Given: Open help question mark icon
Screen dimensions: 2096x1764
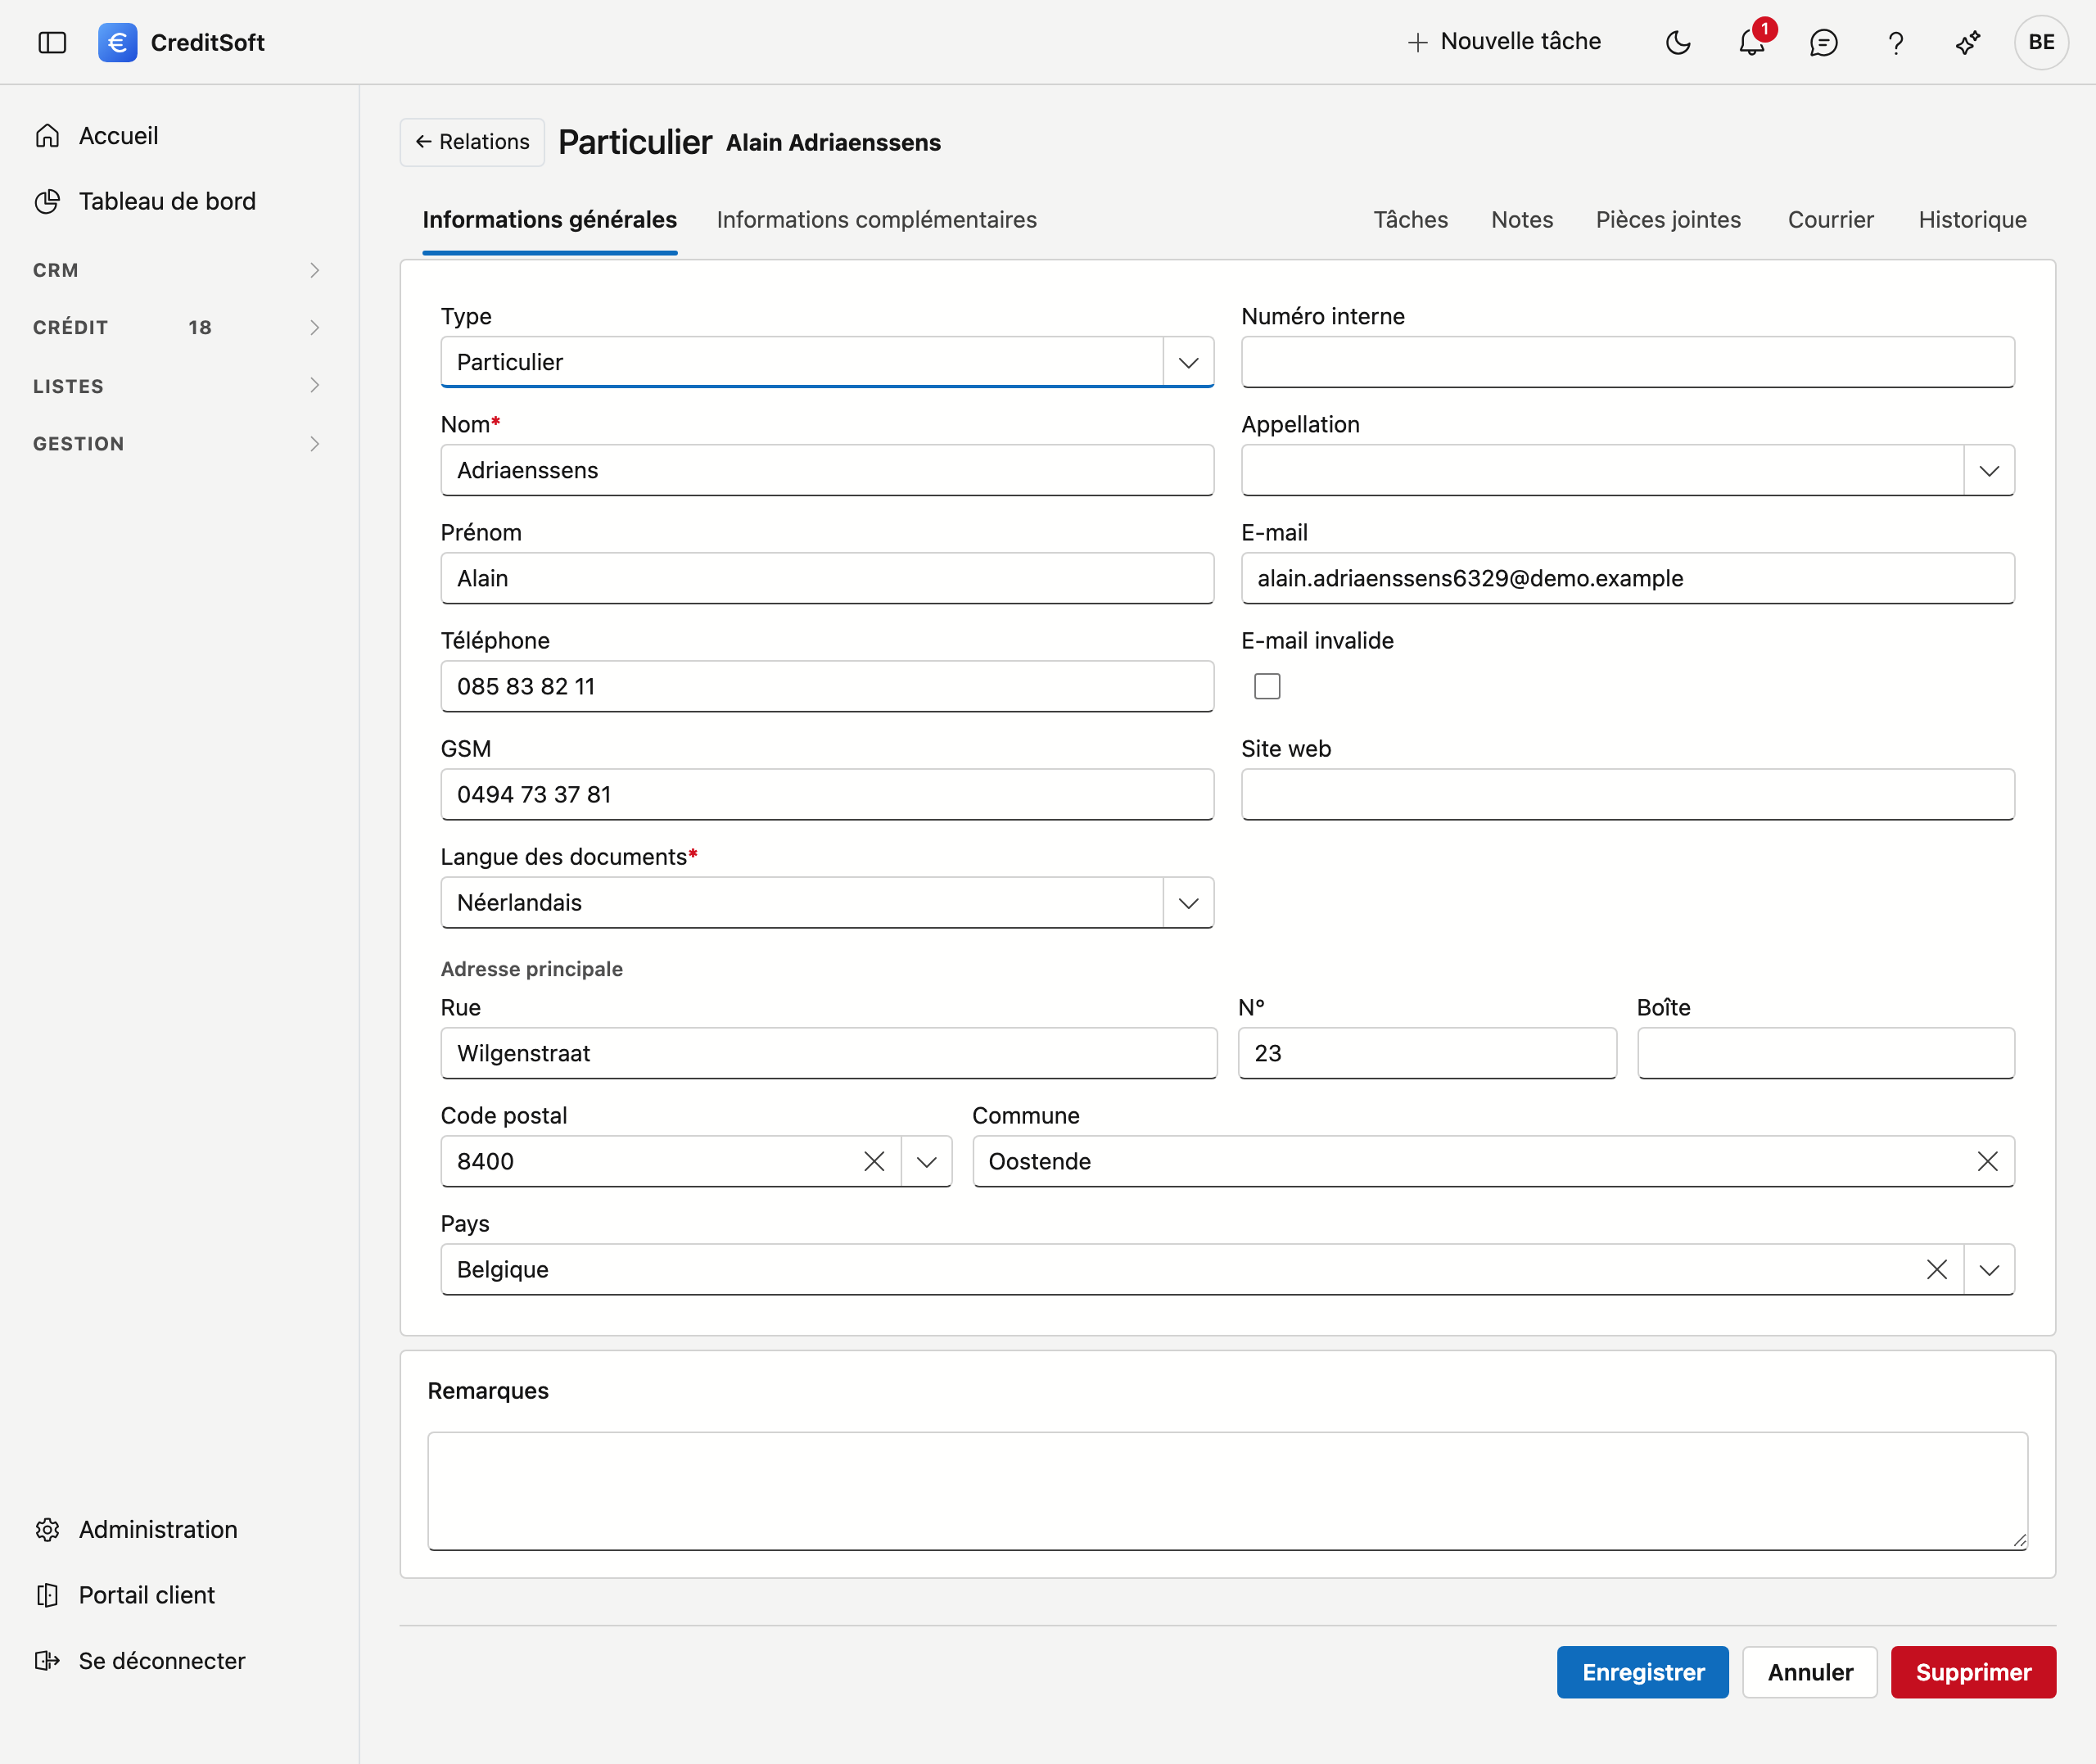Looking at the screenshot, I should [1895, 42].
